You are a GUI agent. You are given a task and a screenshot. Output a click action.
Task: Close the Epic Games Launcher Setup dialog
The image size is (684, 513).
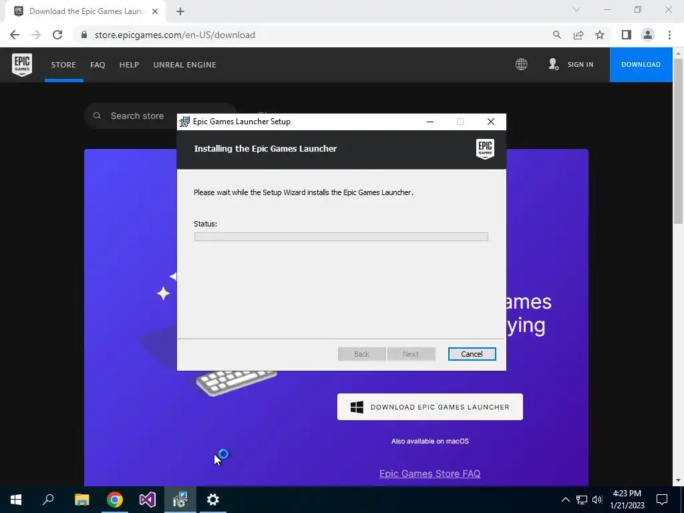[491, 122]
